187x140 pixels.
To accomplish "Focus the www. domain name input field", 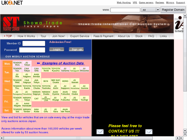I will [125, 10].
